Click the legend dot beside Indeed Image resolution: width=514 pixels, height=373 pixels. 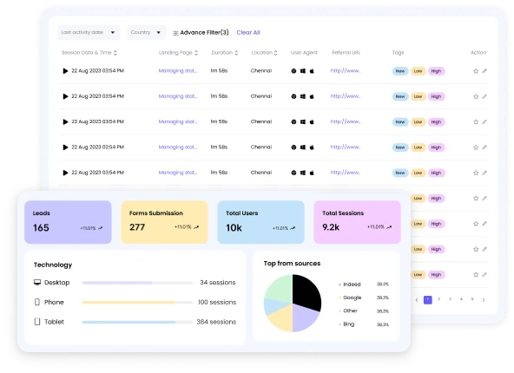[339, 285]
